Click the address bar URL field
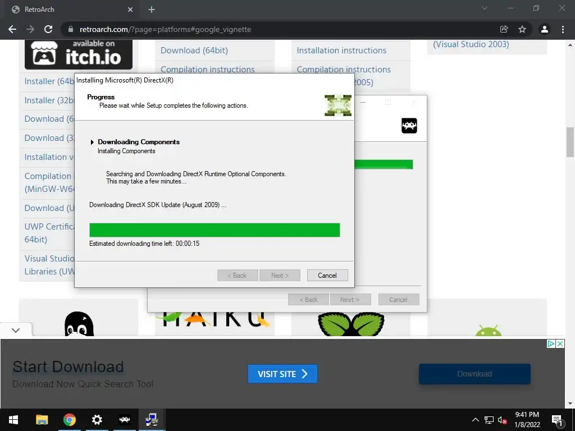Image resolution: width=575 pixels, height=431 pixels. click(x=279, y=29)
